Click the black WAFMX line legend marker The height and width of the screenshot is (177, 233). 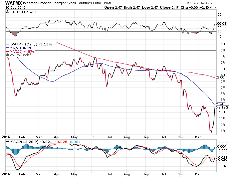(8, 44)
